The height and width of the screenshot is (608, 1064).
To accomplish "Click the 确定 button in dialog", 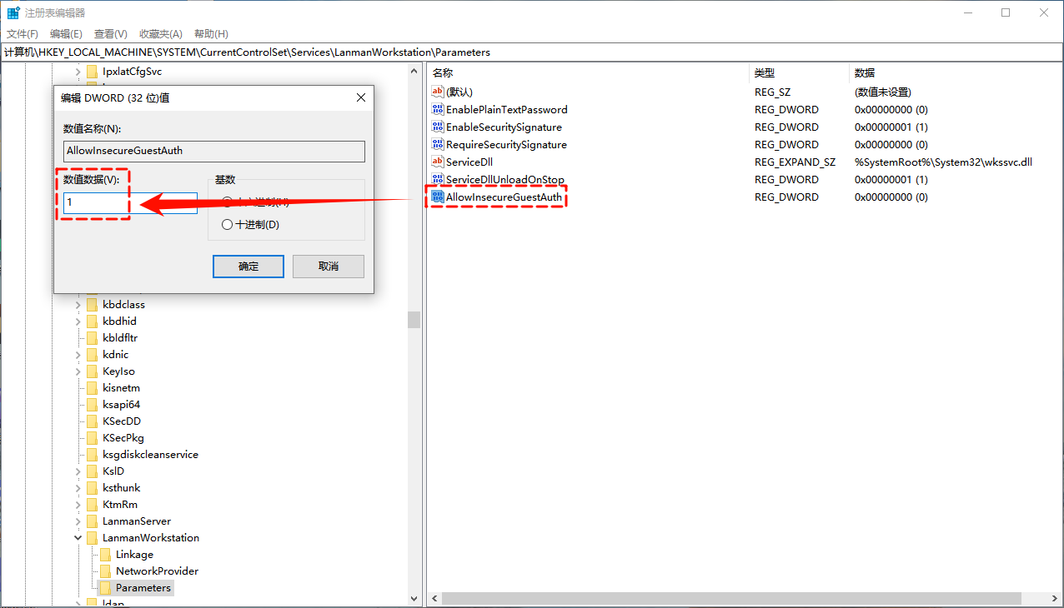I will pos(248,267).
